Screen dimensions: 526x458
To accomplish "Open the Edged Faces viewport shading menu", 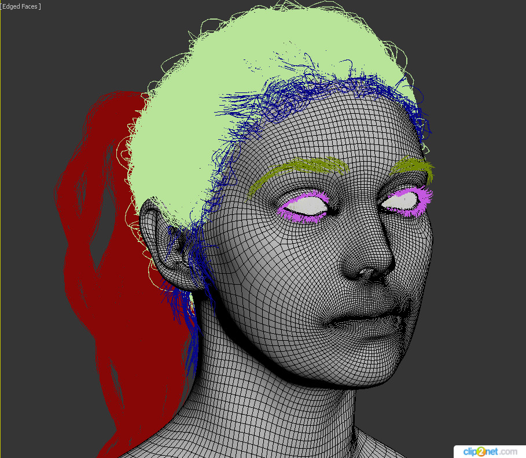I will (x=20, y=6).
